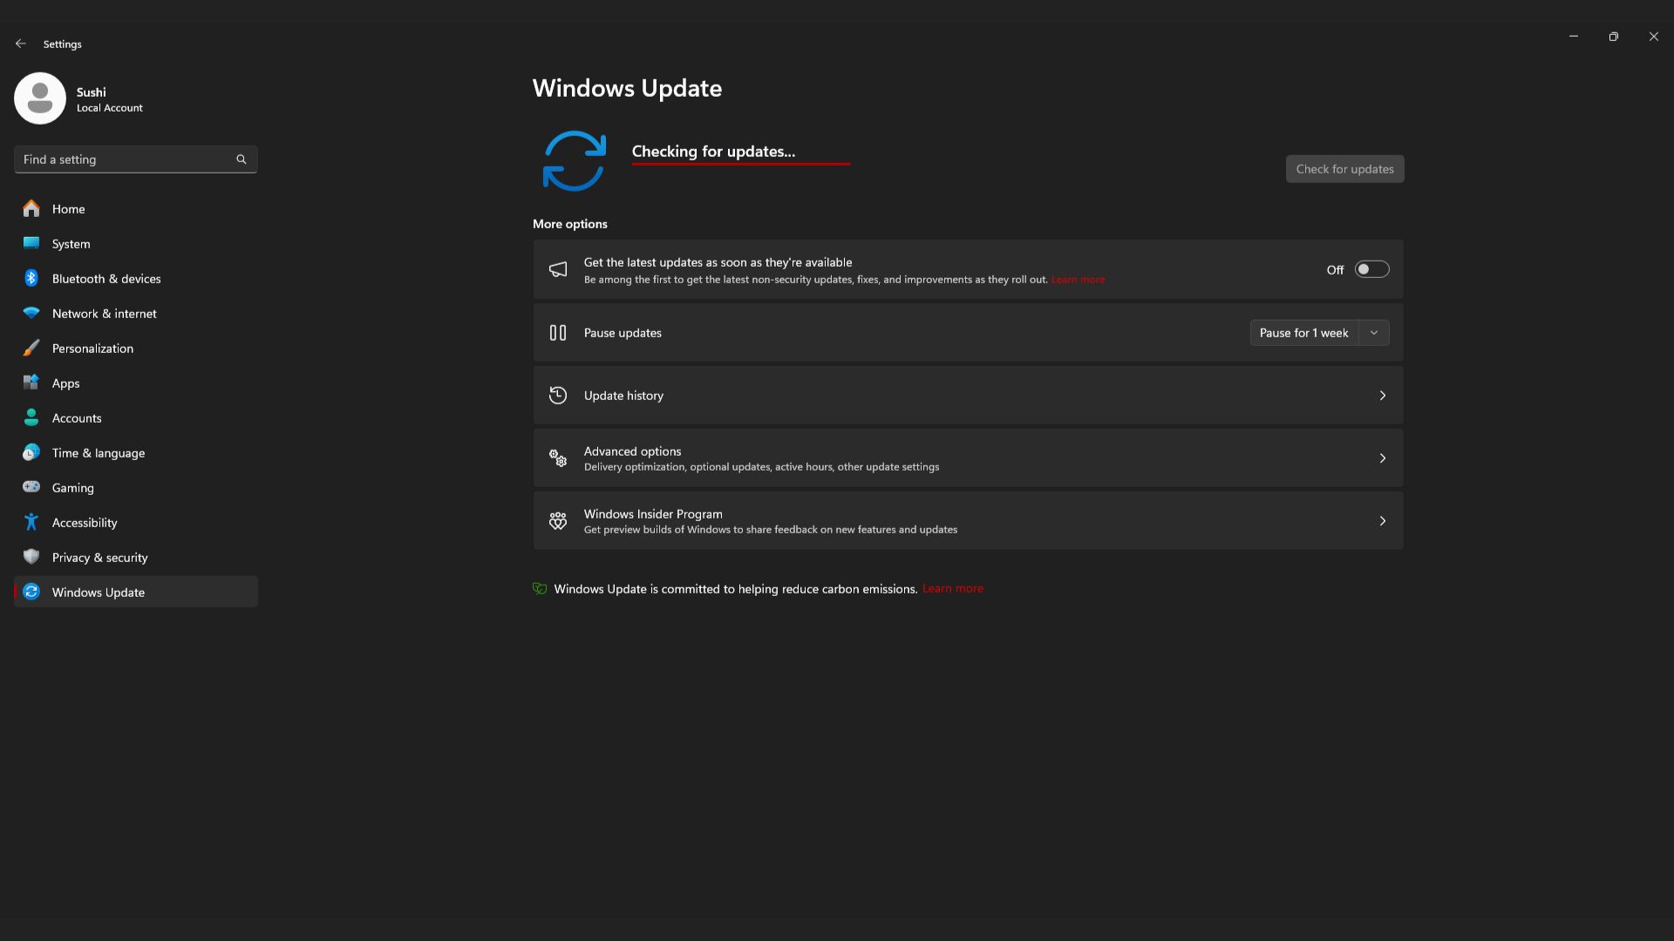
Task: Open Learn more link about latest updates
Action: 1078,280
